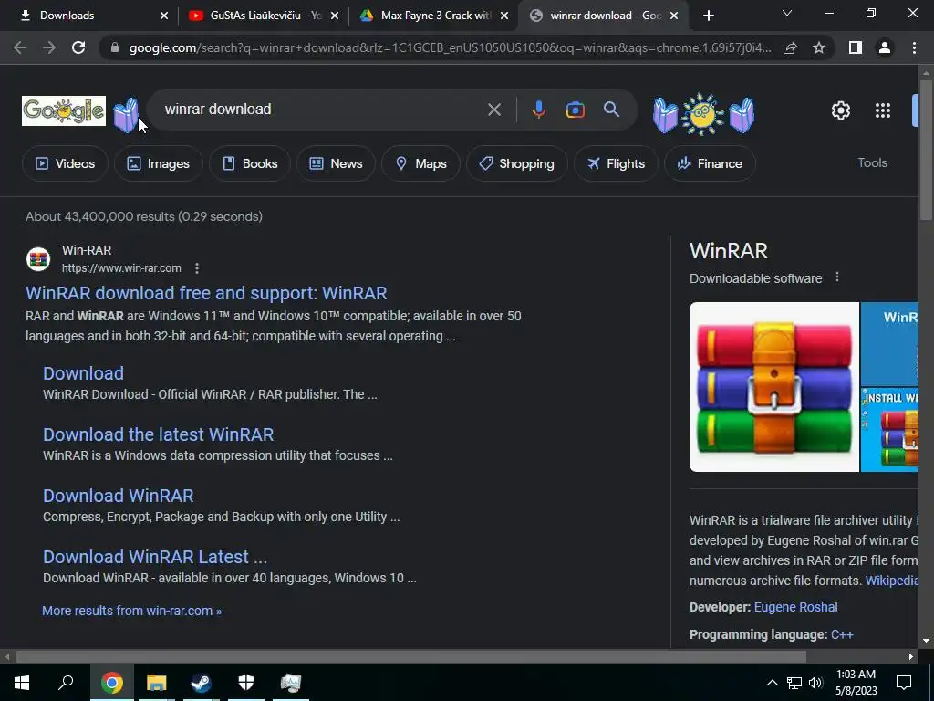This screenshot has height=701, width=934.
Task: Open Windows Security shield in taskbar
Action: (x=246, y=683)
